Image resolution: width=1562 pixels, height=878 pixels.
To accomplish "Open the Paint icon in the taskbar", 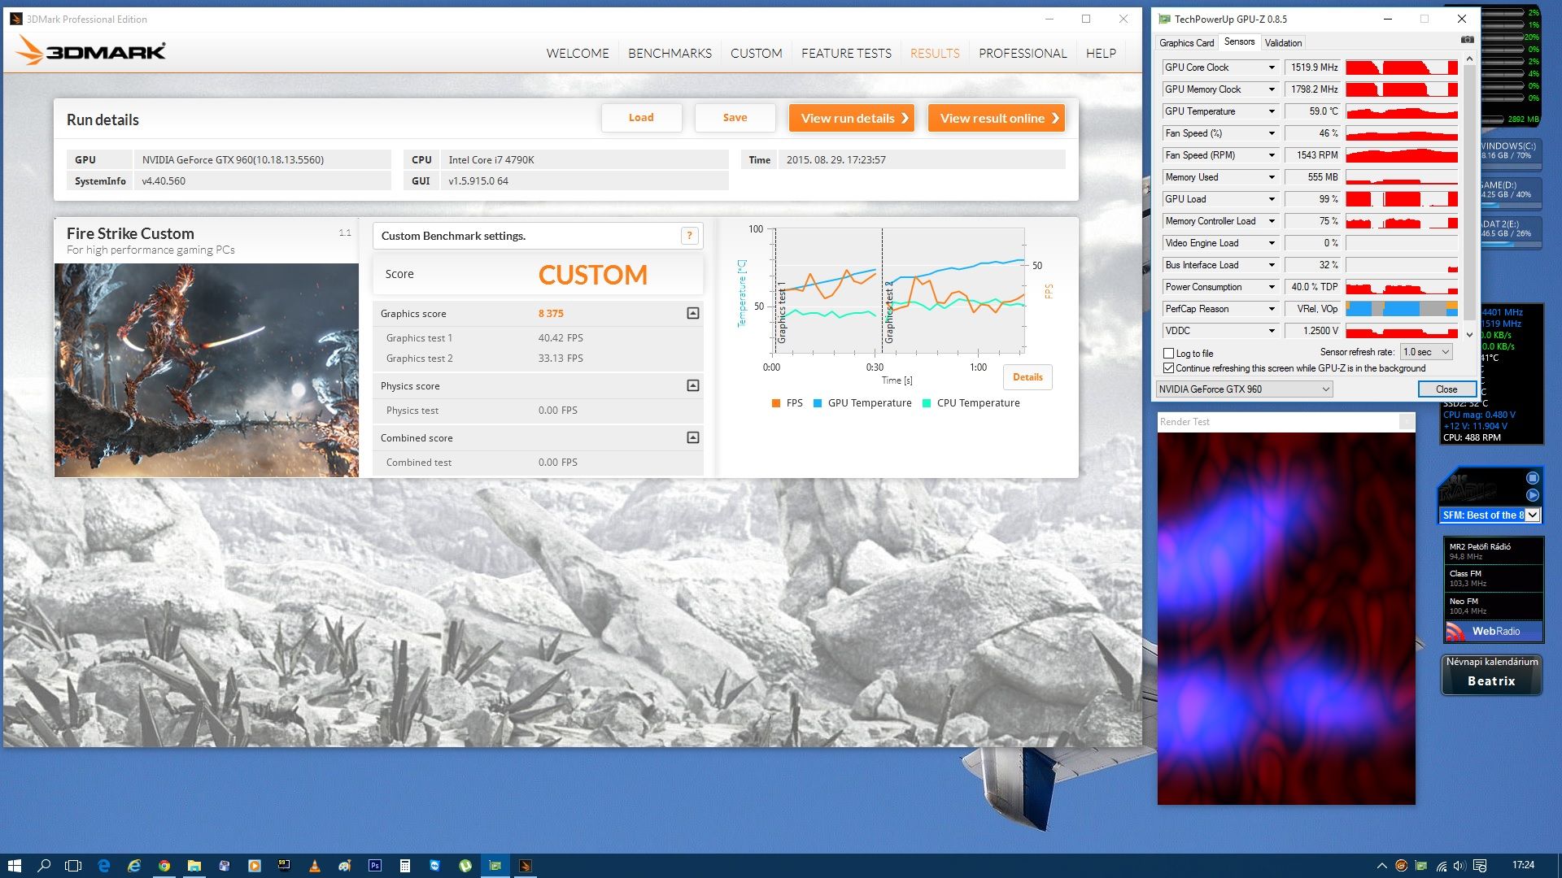I will tap(345, 866).
